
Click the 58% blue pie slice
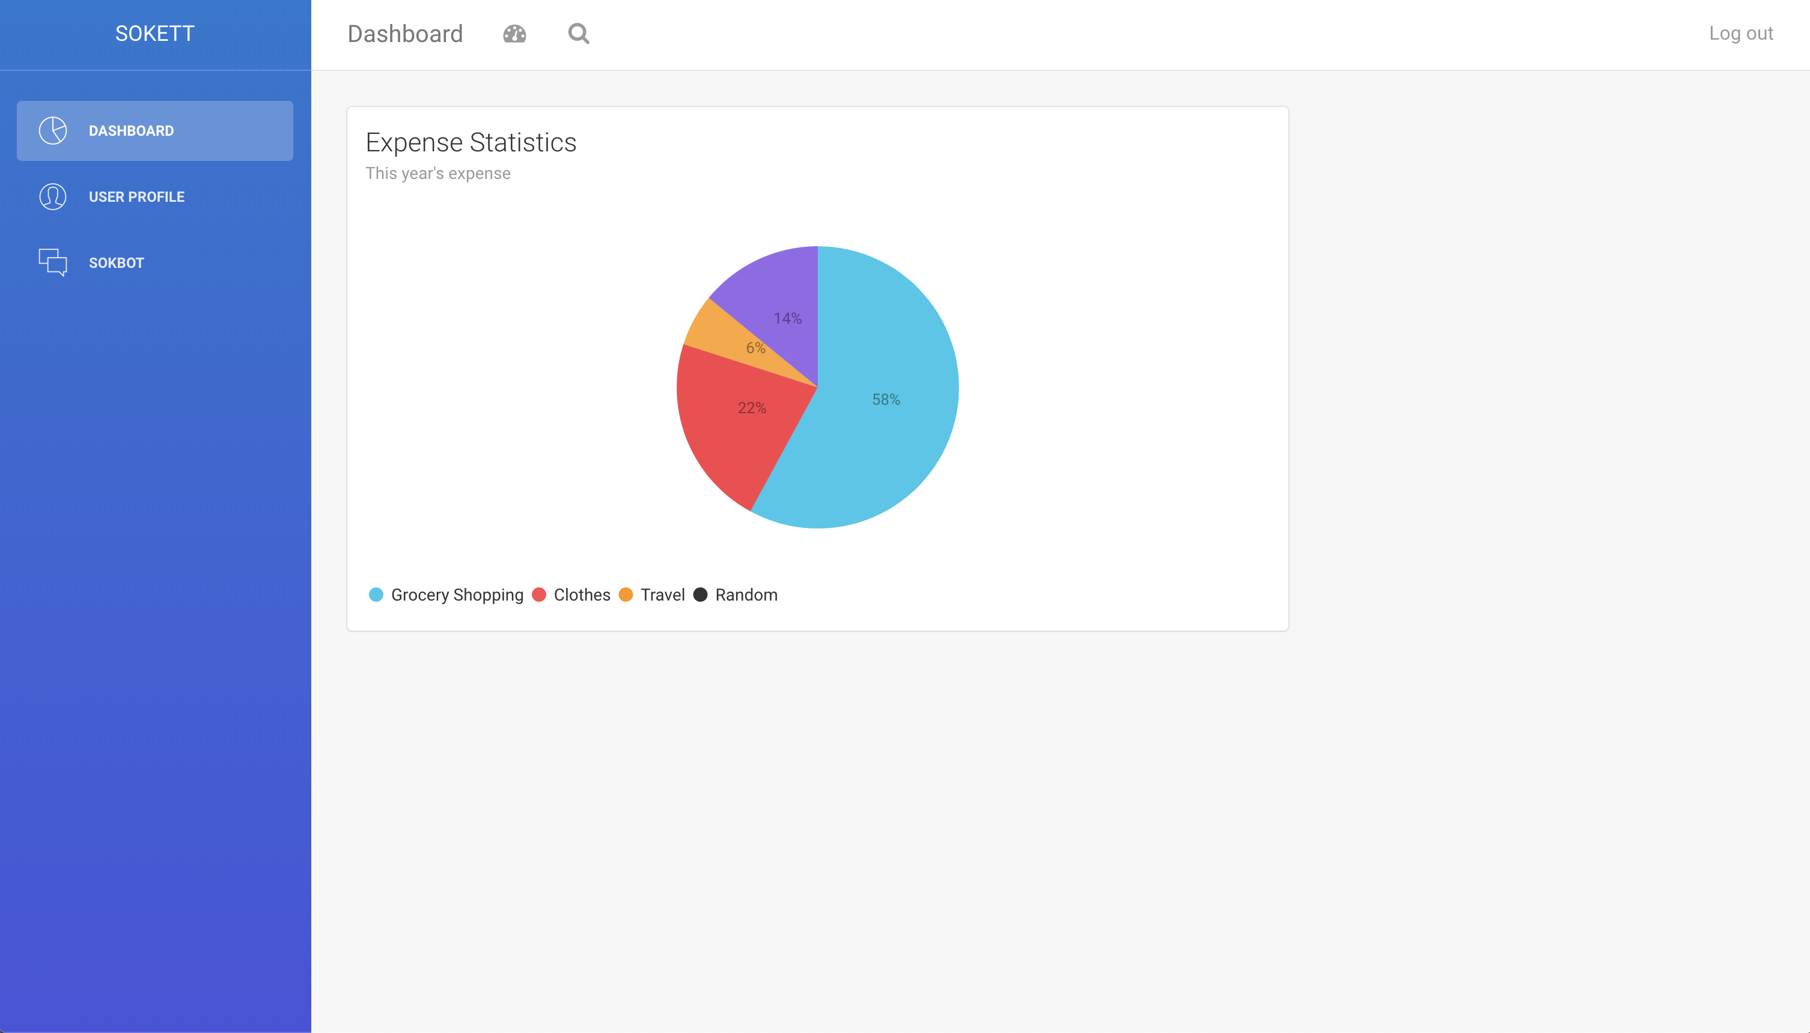(x=886, y=399)
